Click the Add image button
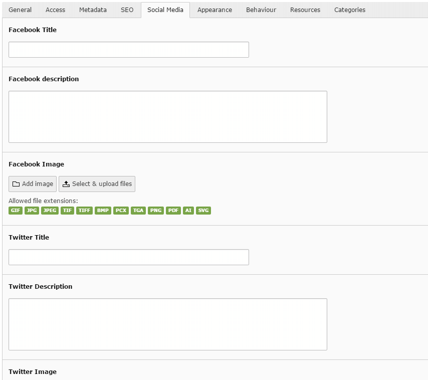This screenshot has height=380, width=428. (33, 184)
